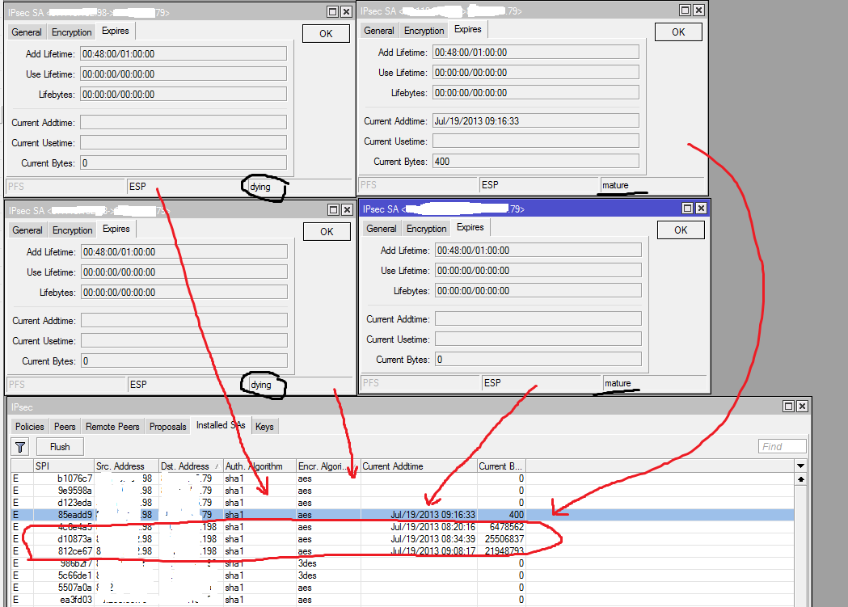
Task: Select the Installed SAs tab
Action: click(221, 425)
